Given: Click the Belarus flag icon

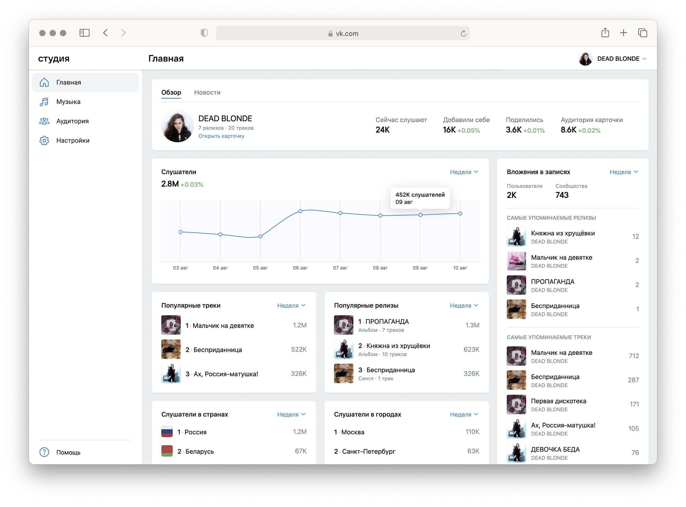Looking at the screenshot, I should (x=167, y=451).
